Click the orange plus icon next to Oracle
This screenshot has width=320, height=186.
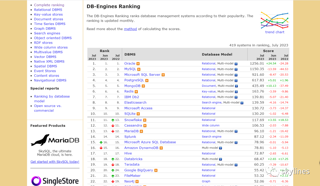tap(138, 64)
